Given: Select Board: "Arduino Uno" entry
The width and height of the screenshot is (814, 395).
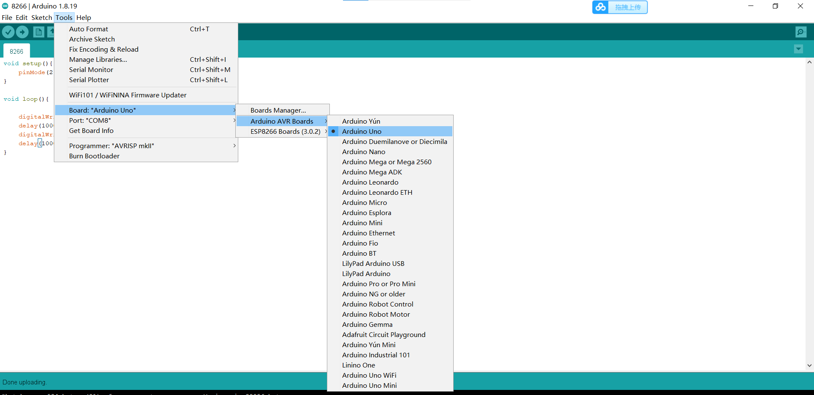Looking at the screenshot, I should click(146, 110).
